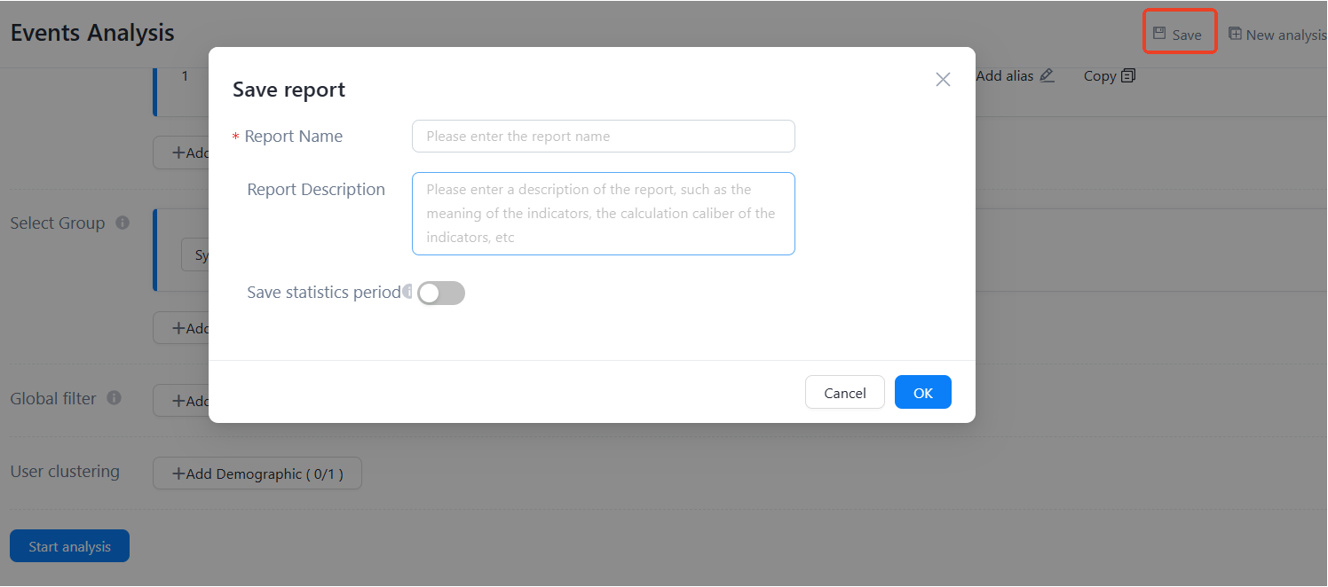Click the Add alias label
1328x587 pixels.
click(1004, 76)
